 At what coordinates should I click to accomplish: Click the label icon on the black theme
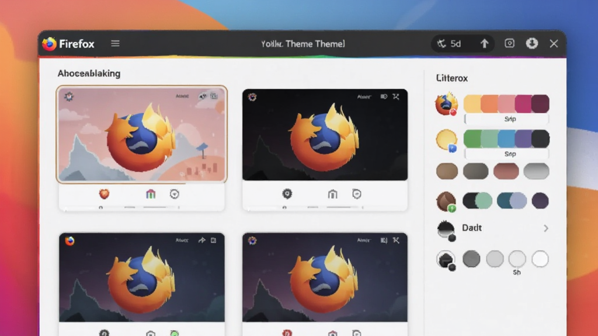(x=384, y=97)
